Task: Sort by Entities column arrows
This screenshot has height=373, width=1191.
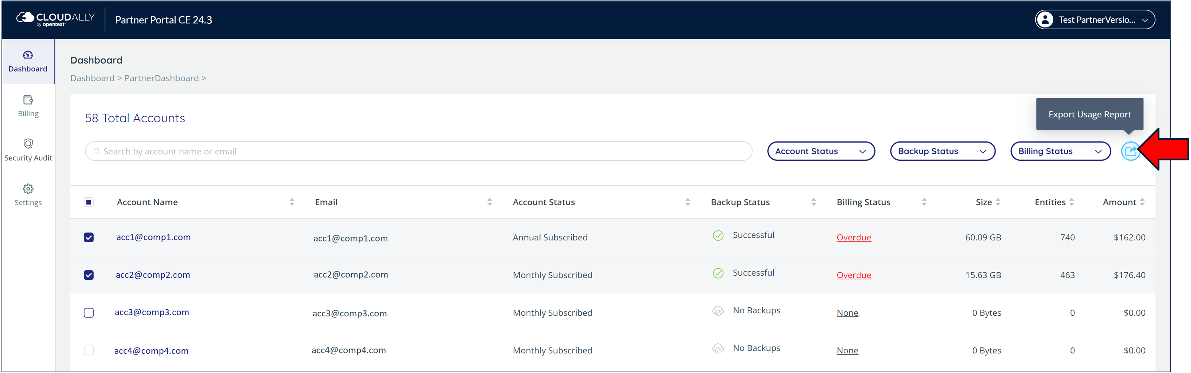Action: pyautogui.click(x=1071, y=202)
